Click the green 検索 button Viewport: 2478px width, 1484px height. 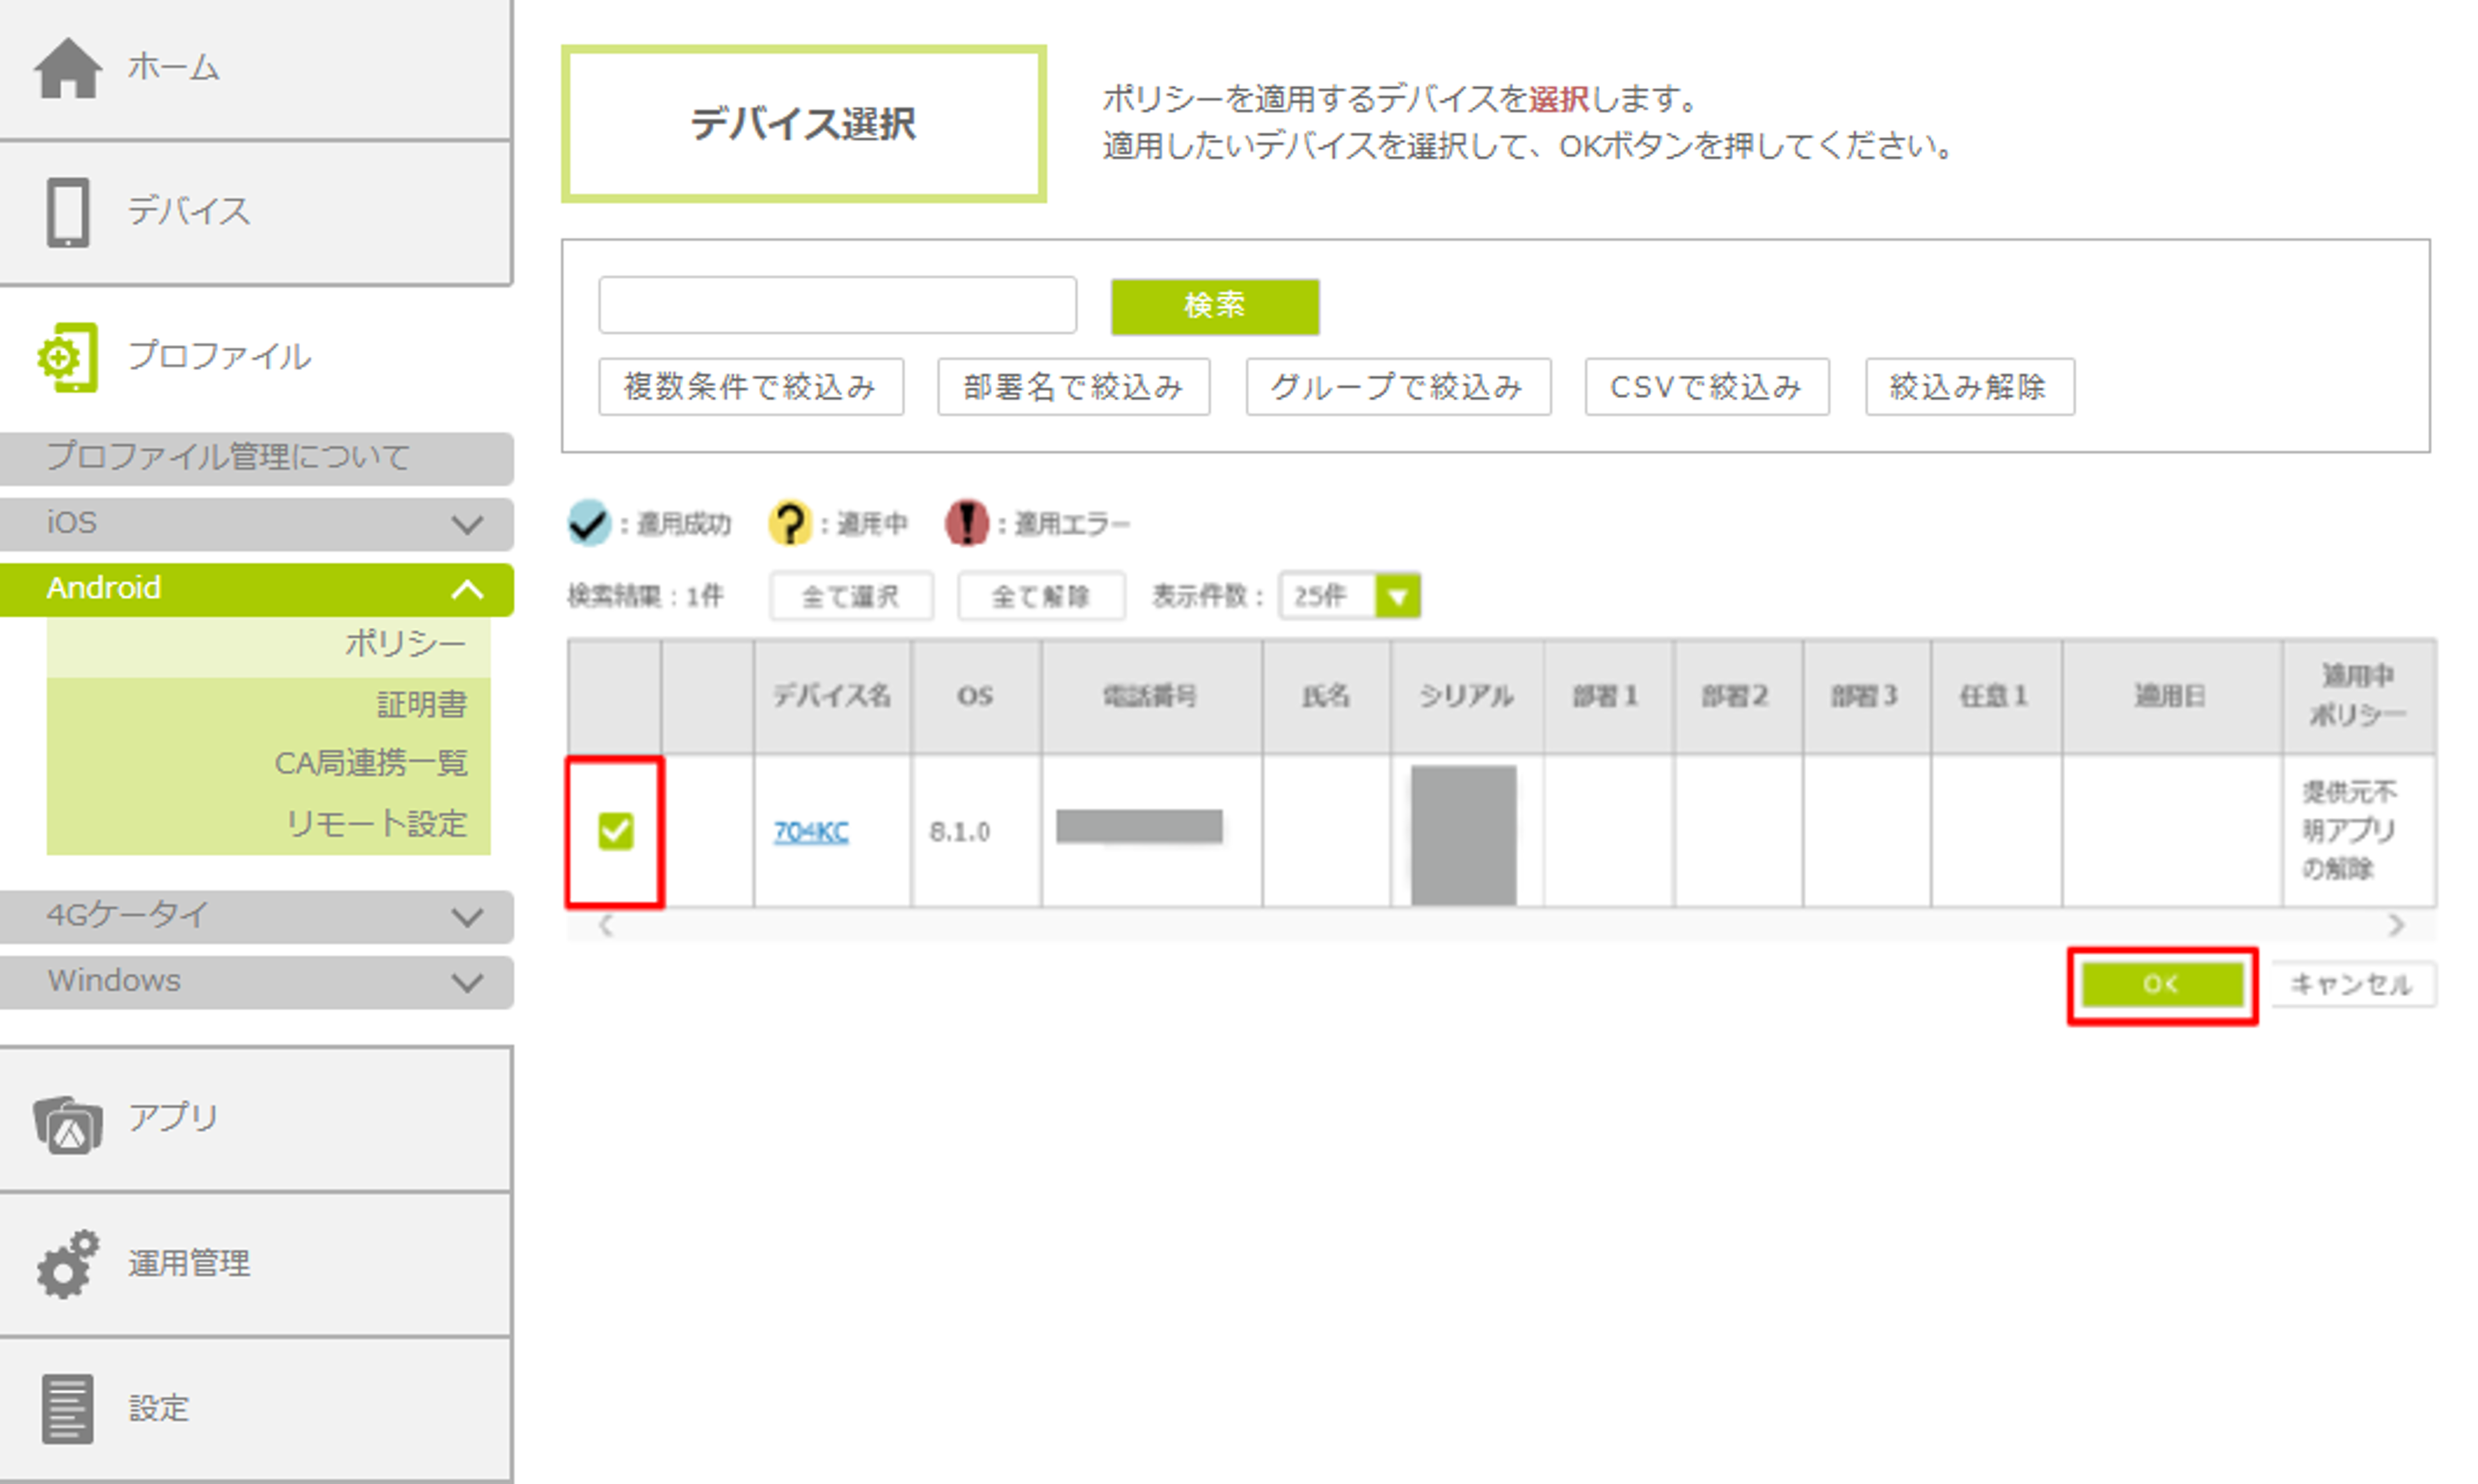(x=1214, y=306)
